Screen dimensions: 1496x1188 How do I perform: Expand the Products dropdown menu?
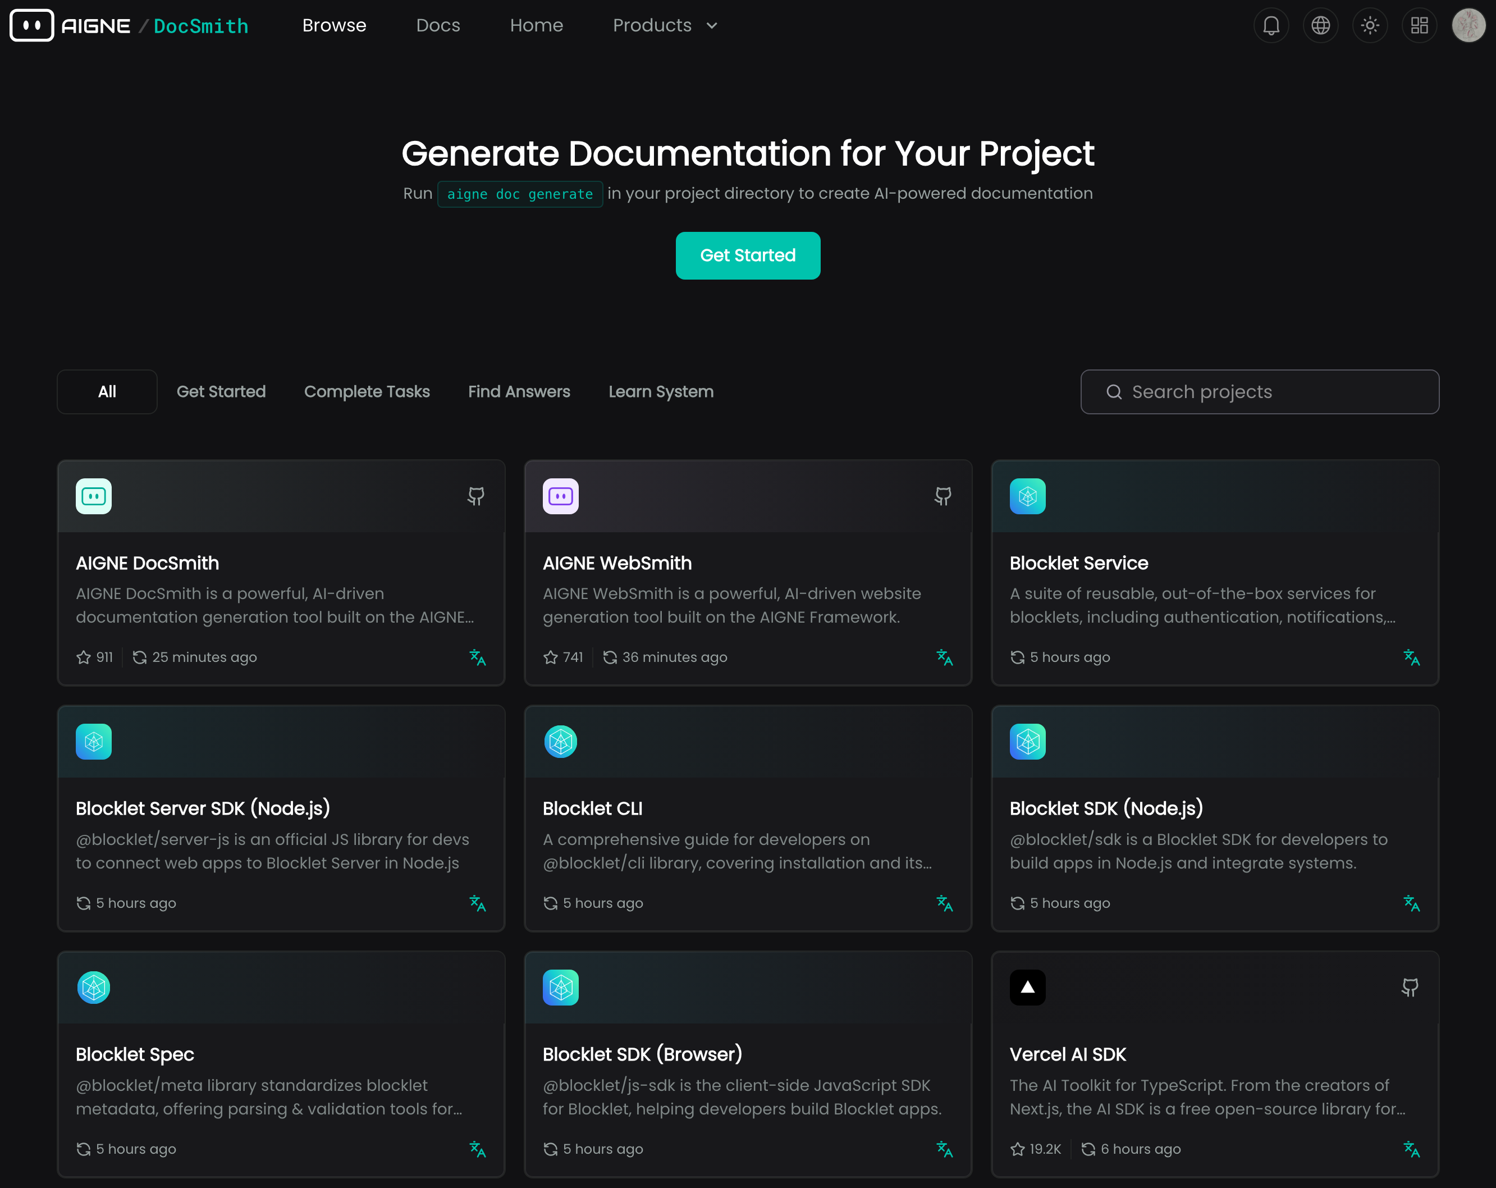tap(652, 26)
